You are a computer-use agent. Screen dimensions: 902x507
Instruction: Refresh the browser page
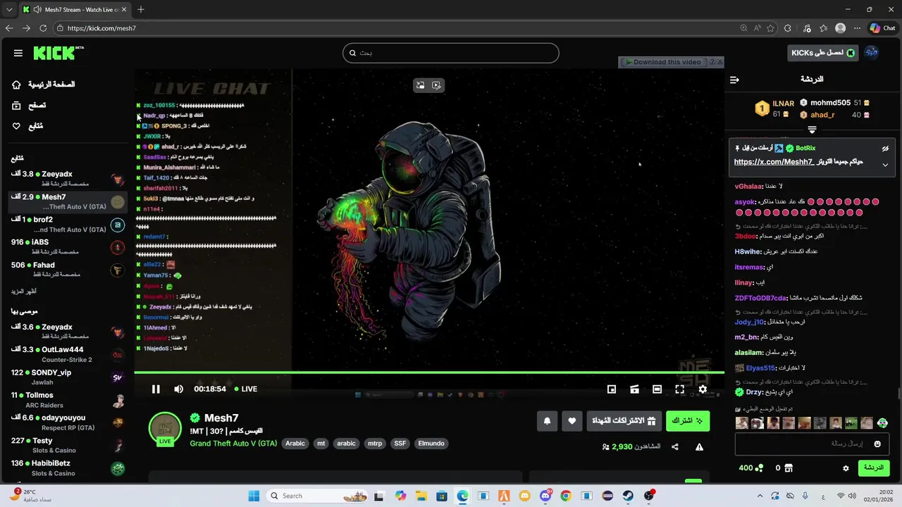pos(43,28)
